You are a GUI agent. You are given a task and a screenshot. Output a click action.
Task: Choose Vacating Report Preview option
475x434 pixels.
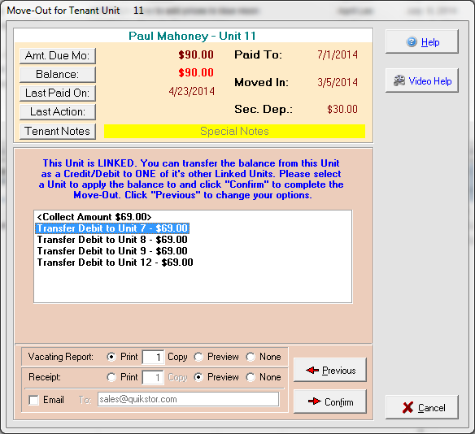pos(198,357)
